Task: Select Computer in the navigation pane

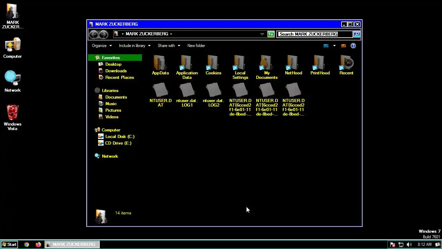Action: click(110, 130)
